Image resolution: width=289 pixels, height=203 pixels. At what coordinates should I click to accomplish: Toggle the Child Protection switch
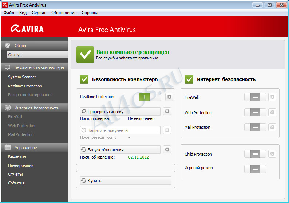(255, 154)
